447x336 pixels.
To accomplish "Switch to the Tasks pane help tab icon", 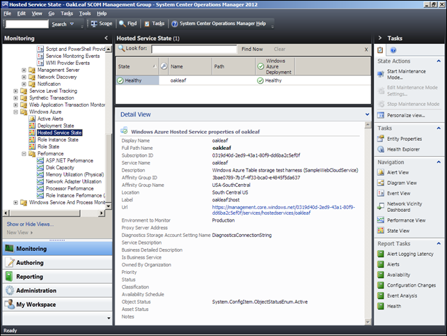I will 393,50.
